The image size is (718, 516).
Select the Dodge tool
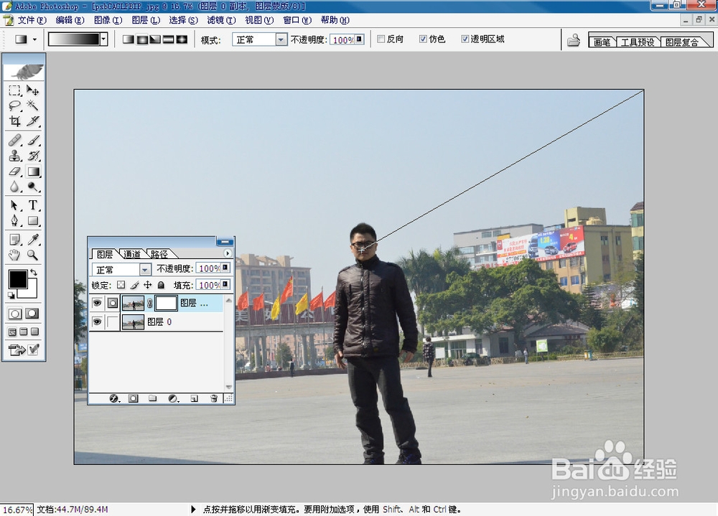tap(32, 187)
